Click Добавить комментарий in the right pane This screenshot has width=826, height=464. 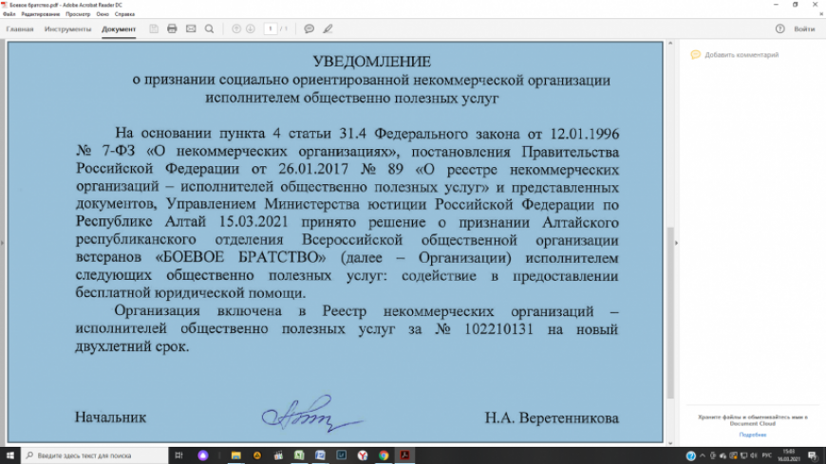(735, 55)
